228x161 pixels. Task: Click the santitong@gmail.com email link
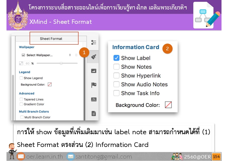[x=103, y=157]
